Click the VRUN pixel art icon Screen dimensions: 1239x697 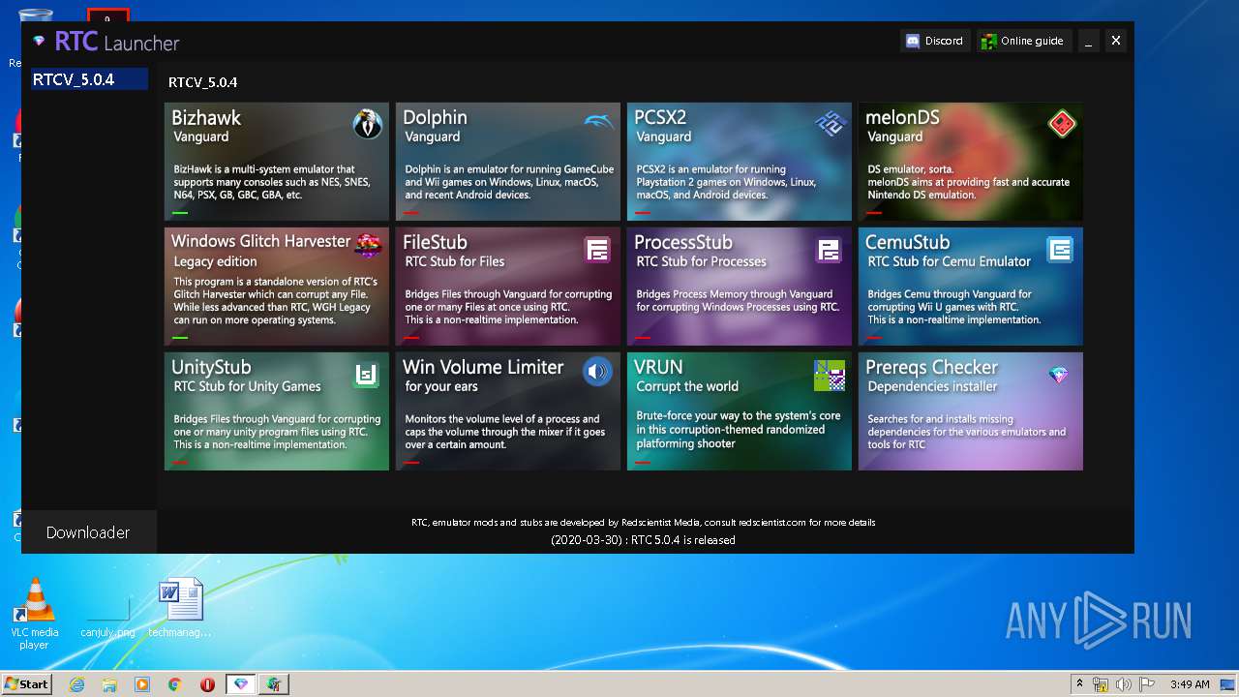(x=830, y=375)
